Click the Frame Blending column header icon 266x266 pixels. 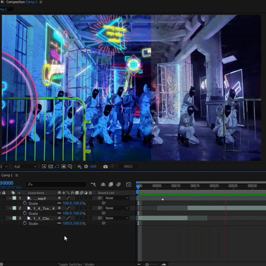[x=77, y=193]
